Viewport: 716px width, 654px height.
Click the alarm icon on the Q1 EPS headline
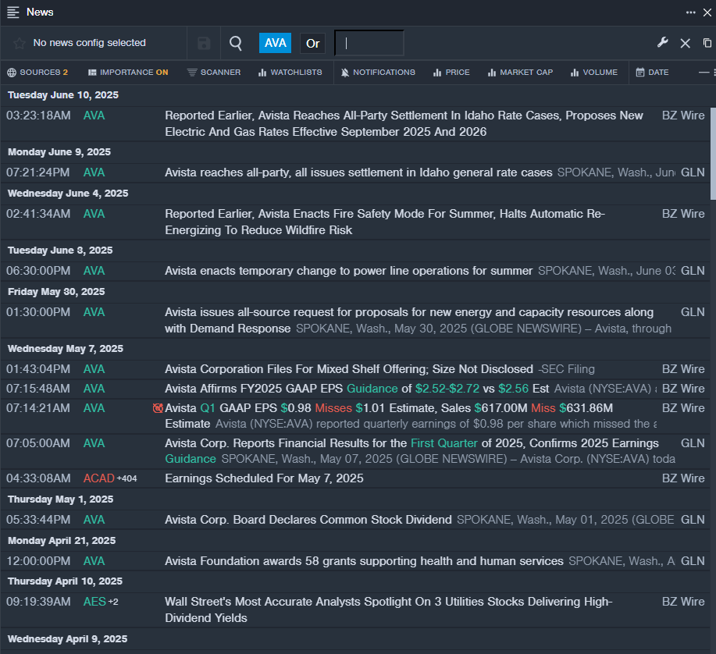158,408
